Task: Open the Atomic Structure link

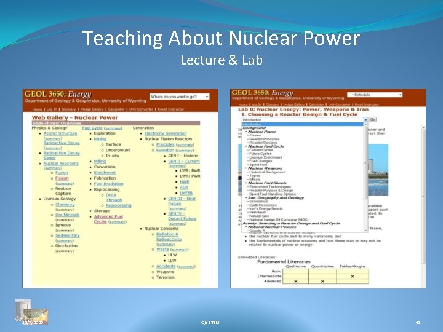Action: [60, 133]
